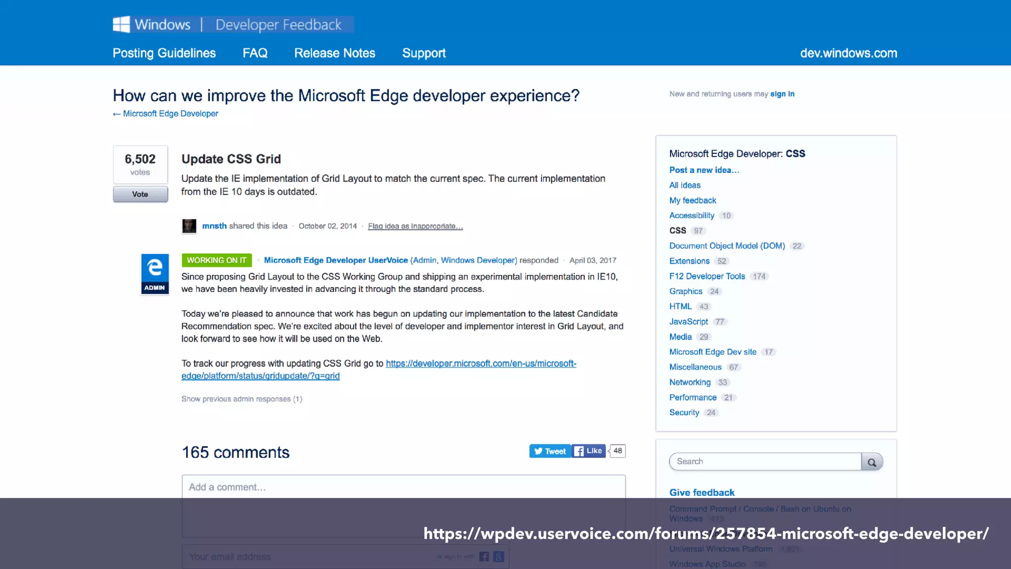The image size is (1011, 569).
Task: Click the Windows logo icon
Action: (121, 24)
